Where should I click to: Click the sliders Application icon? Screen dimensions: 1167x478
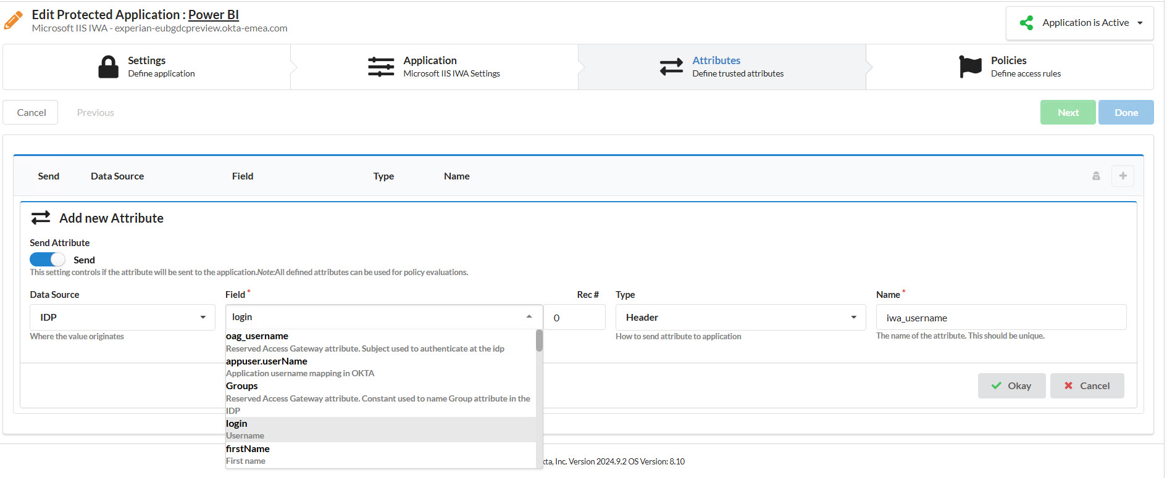pos(381,67)
